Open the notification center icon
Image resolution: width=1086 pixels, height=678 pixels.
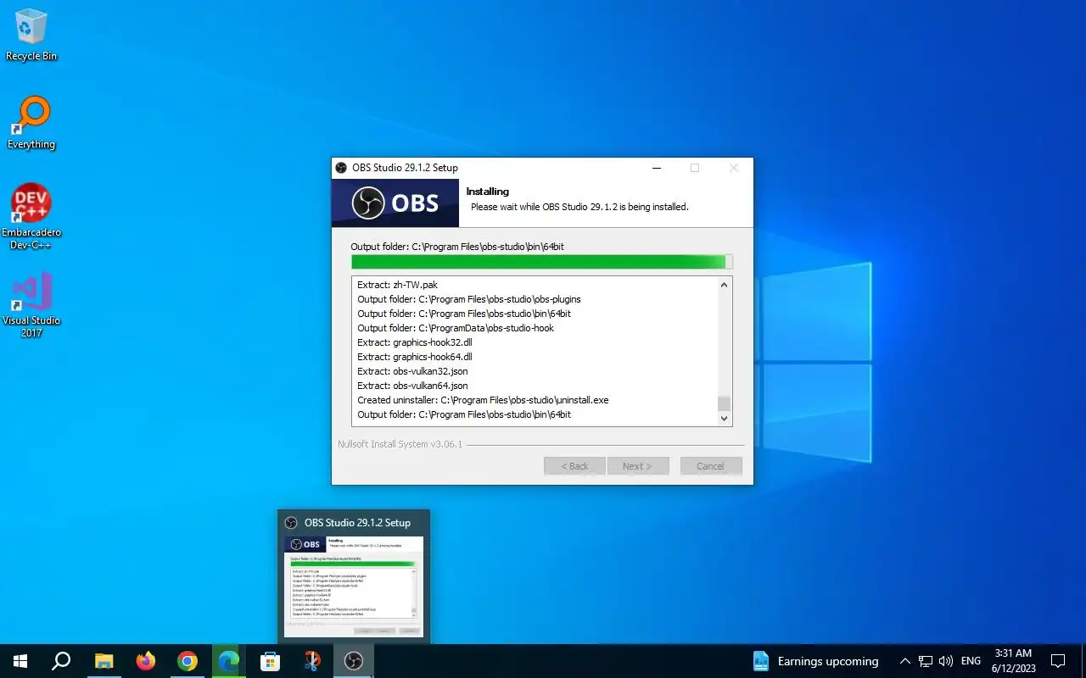pyautogui.click(x=1058, y=661)
